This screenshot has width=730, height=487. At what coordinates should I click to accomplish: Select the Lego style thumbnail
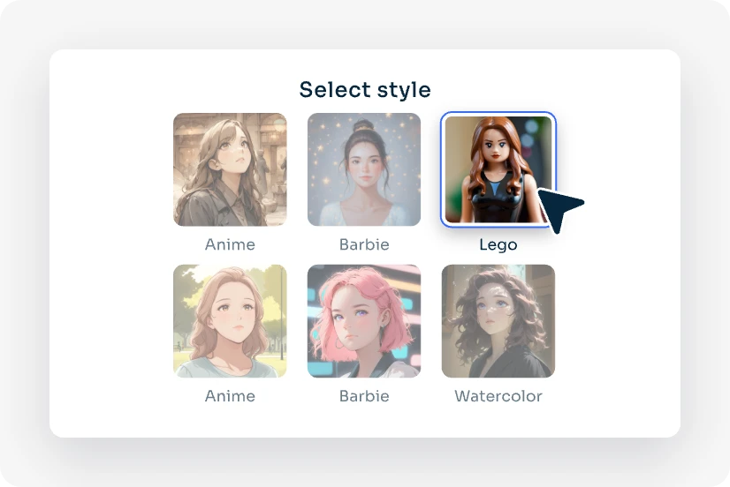pyautogui.click(x=498, y=169)
